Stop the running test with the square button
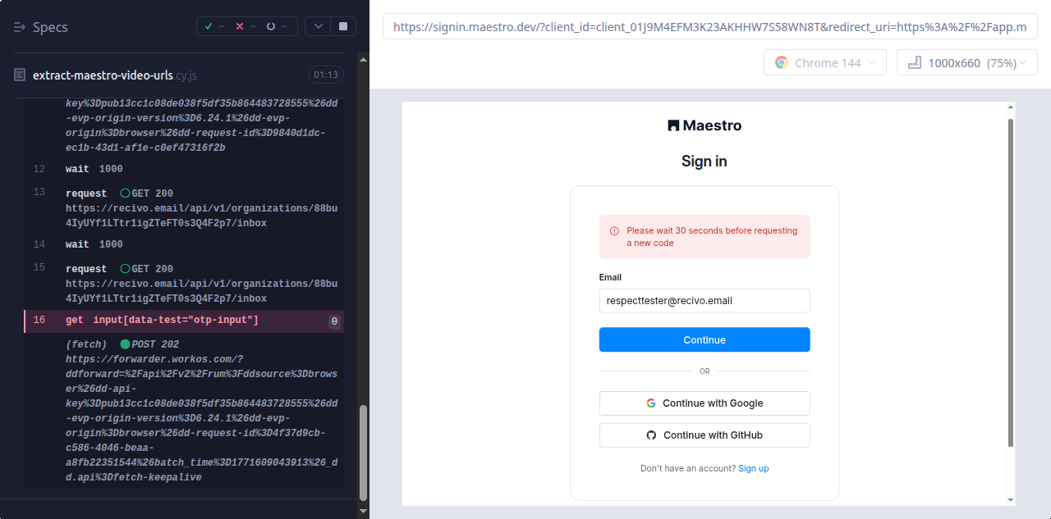Image resolution: width=1051 pixels, height=519 pixels. coord(342,26)
